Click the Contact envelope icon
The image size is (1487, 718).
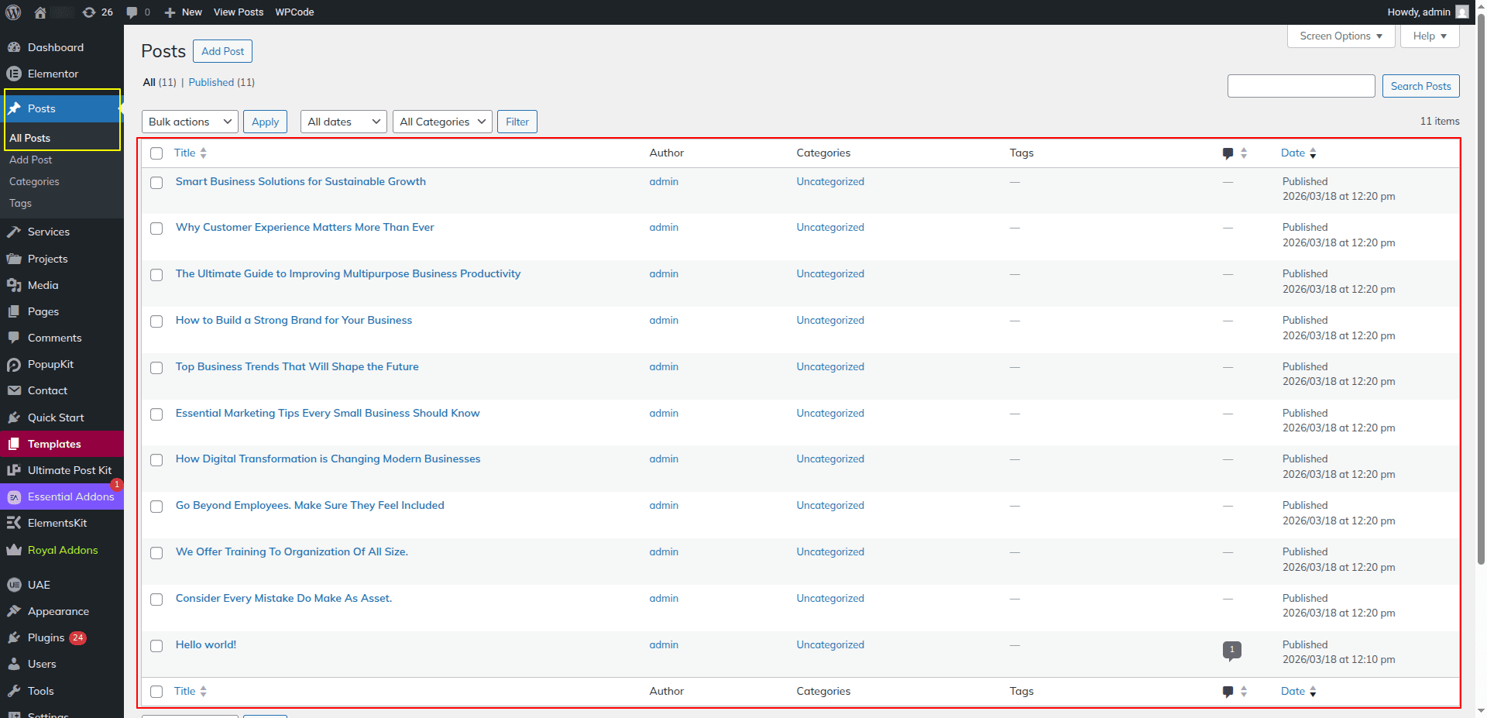click(x=14, y=390)
